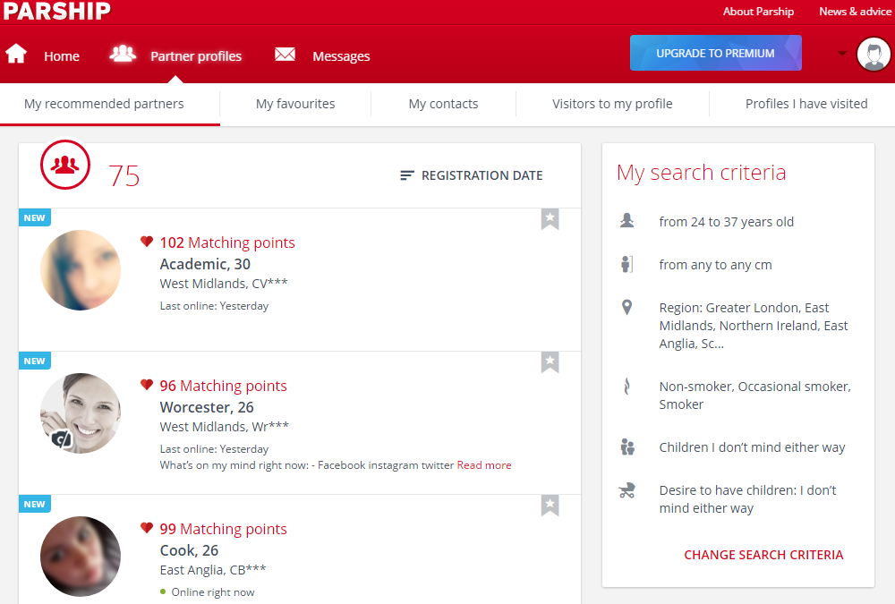
Task: Click the age criteria person icon
Action: [626, 220]
